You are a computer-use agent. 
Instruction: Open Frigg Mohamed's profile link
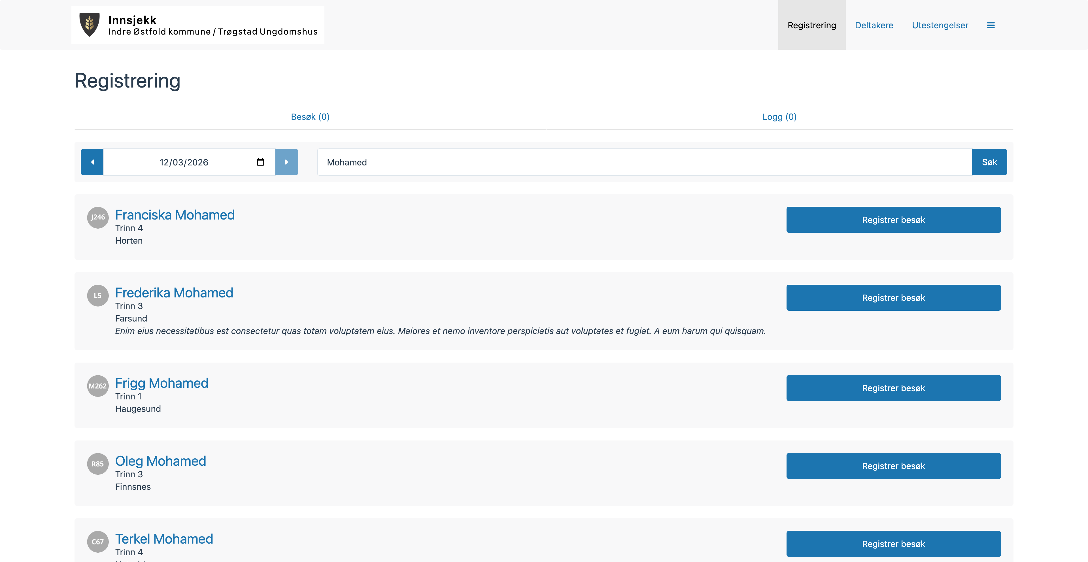click(161, 383)
